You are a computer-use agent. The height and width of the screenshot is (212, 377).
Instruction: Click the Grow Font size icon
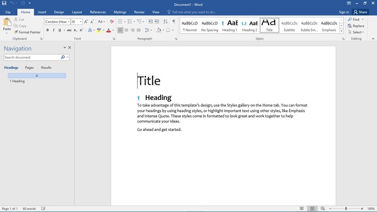(x=86, y=22)
